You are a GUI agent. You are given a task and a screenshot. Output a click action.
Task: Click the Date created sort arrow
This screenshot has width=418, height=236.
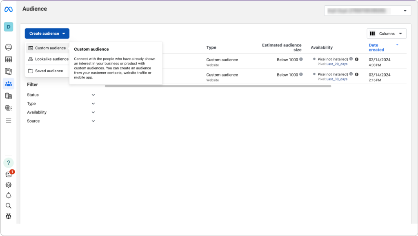point(397,45)
